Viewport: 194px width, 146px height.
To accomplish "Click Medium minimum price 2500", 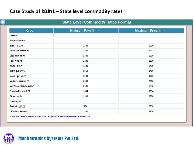I will (x=85, y=81).
